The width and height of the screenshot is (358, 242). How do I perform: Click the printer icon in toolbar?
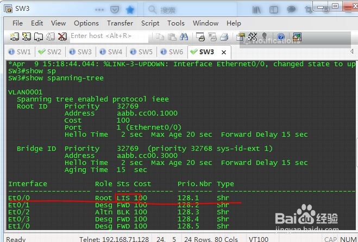(224, 37)
